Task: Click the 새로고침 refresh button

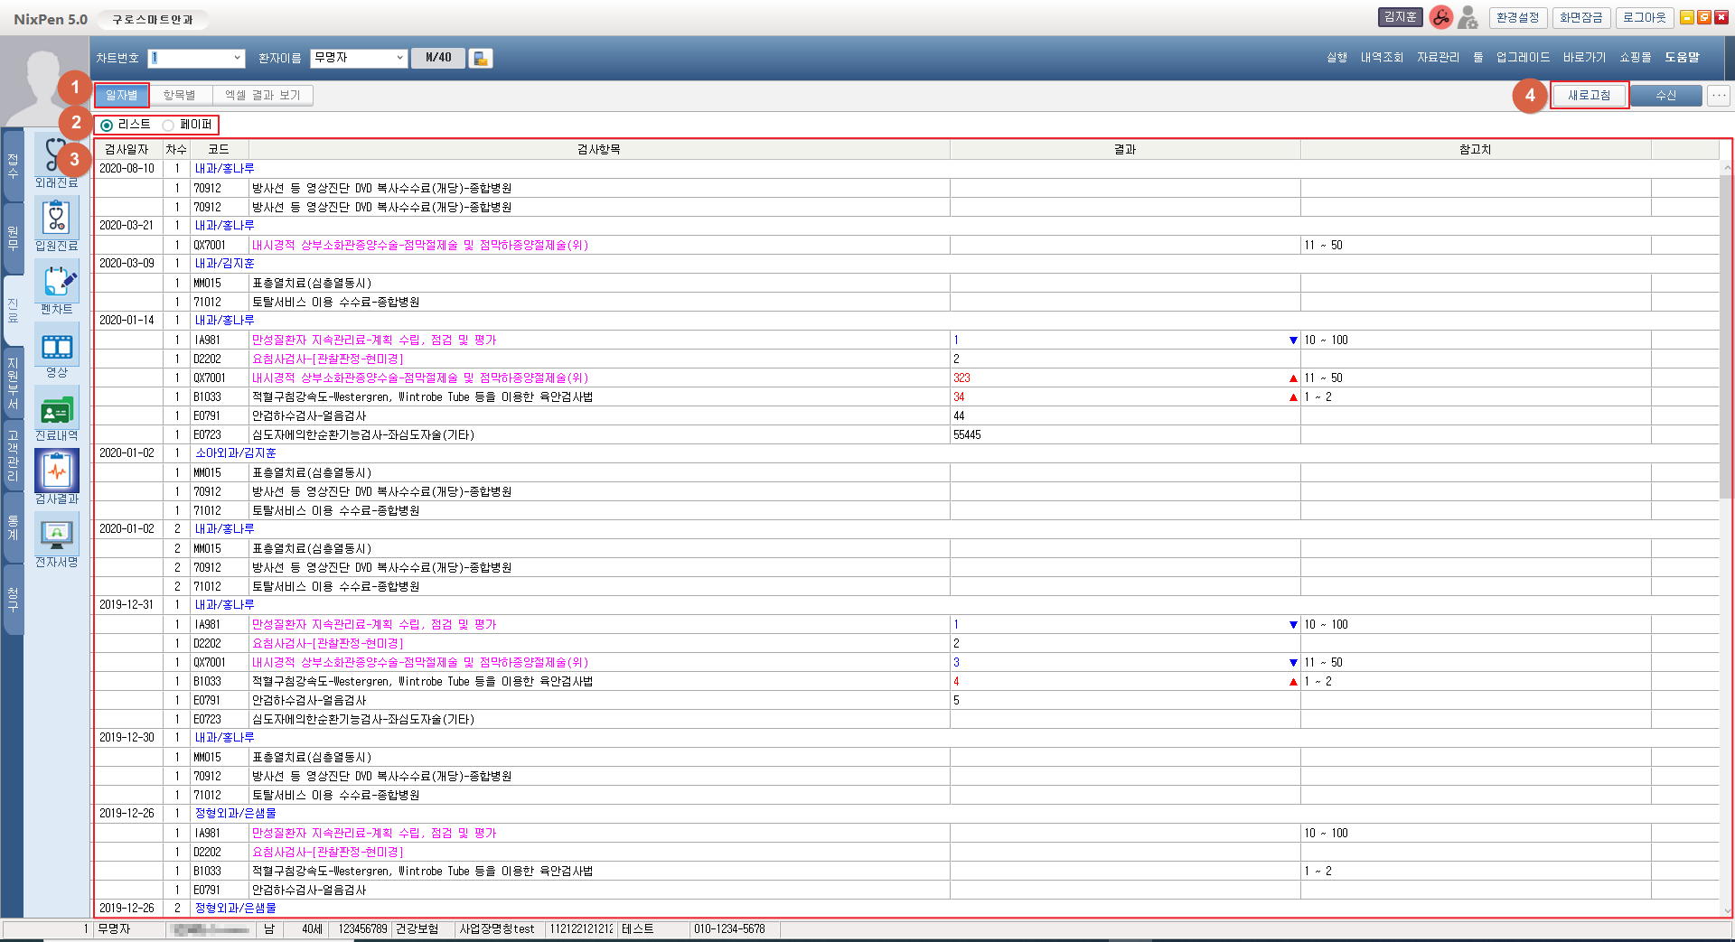Action: click(x=1589, y=96)
